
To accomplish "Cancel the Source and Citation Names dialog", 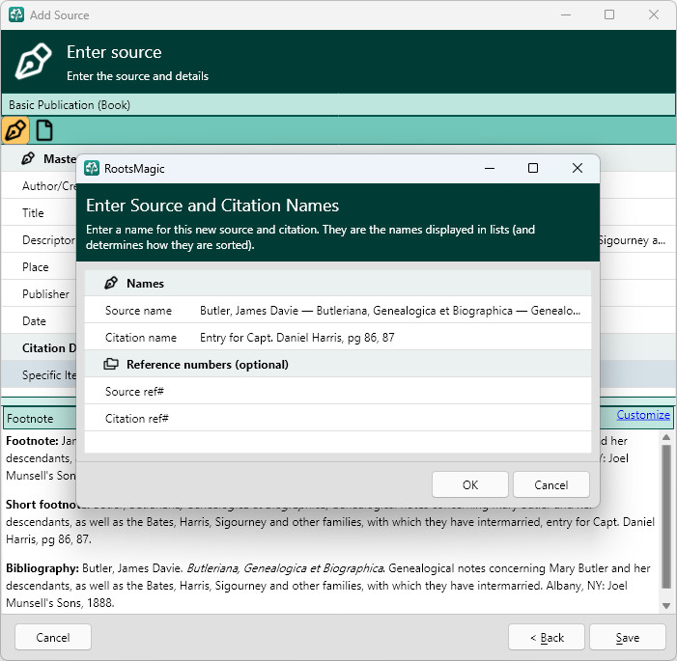I will coord(550,485).
